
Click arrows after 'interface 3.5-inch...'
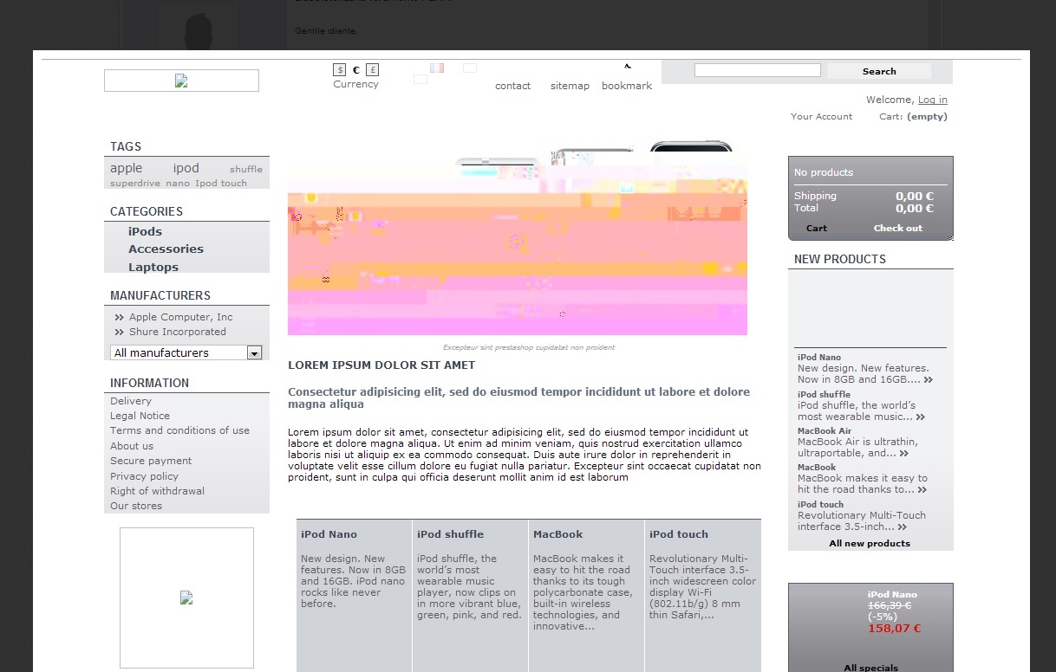(903, 527)
